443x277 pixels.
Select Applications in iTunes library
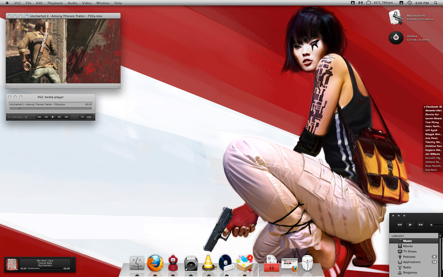coord(414,262)
